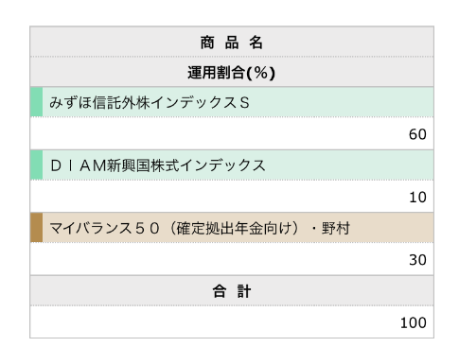The image size is (459, 347).
Task: Click the 60 percent value
Action: (x=417, y=134)
